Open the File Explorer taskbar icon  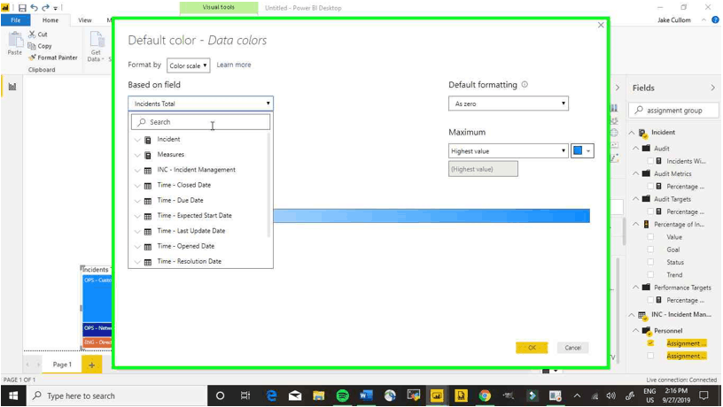coord(319,395)
